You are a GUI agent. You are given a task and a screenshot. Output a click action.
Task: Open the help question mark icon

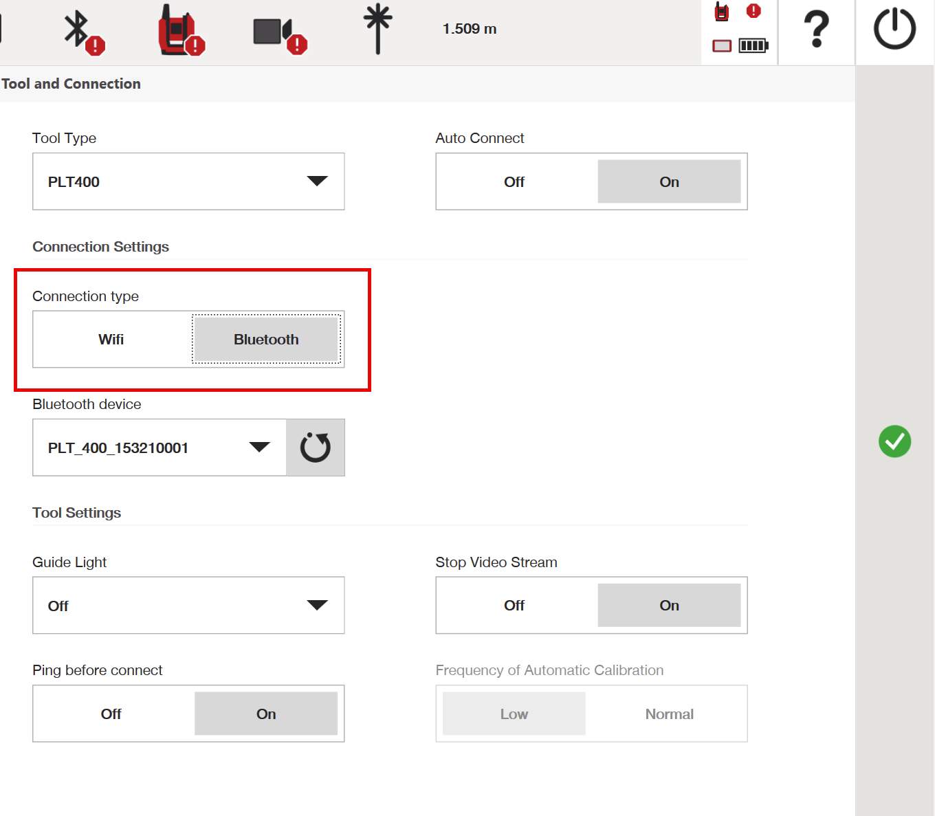point(816,30)
